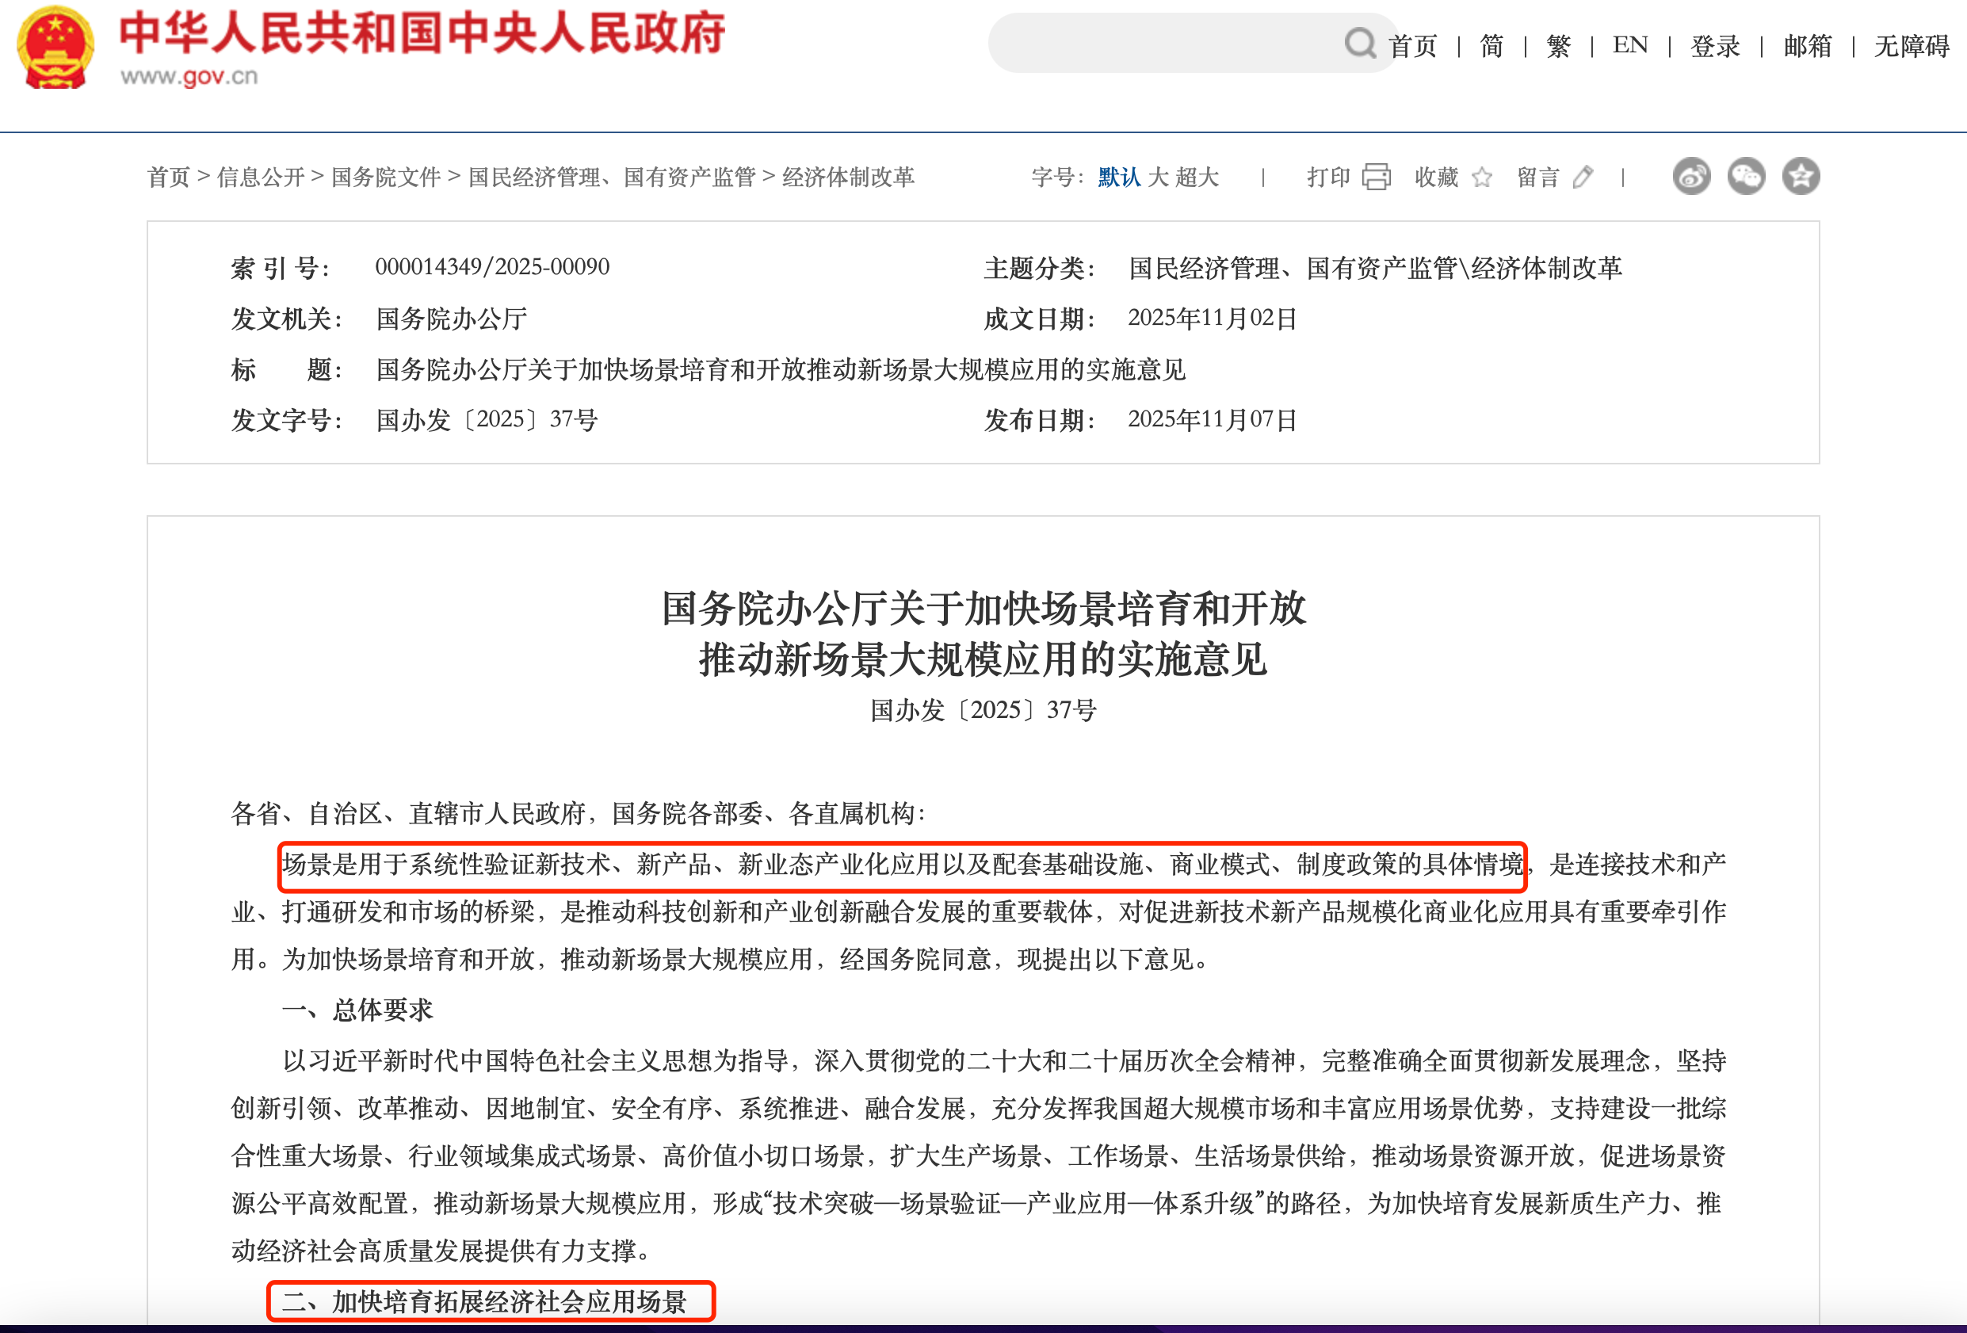1967x1333 pixels.
Task: Click the national emblem logo
Action: tap(55, 48)
